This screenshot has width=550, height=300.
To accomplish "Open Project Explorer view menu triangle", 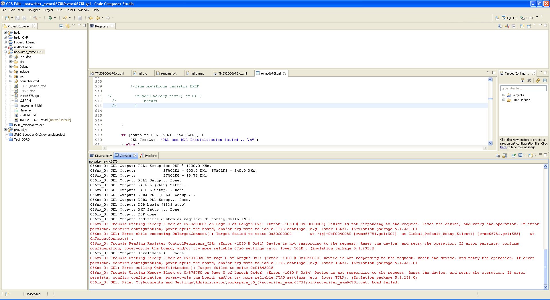I will [x=74, y=25].
